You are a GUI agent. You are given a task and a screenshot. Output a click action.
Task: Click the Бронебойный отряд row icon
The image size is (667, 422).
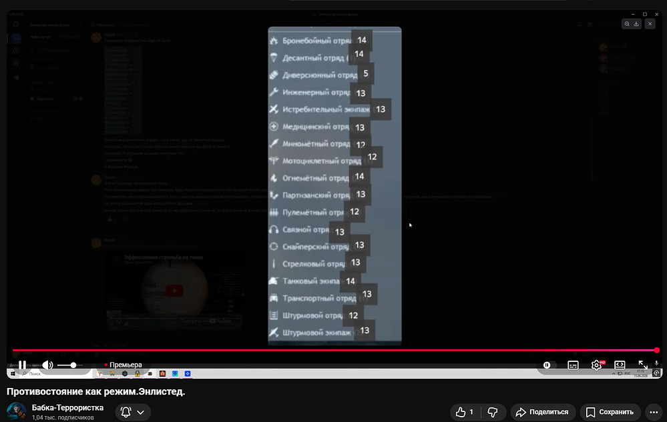coord(274,41)
